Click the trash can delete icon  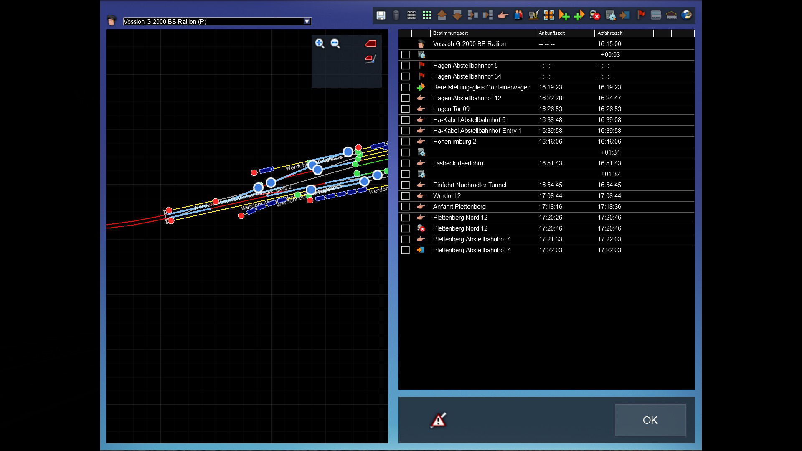tap(396, 15)
